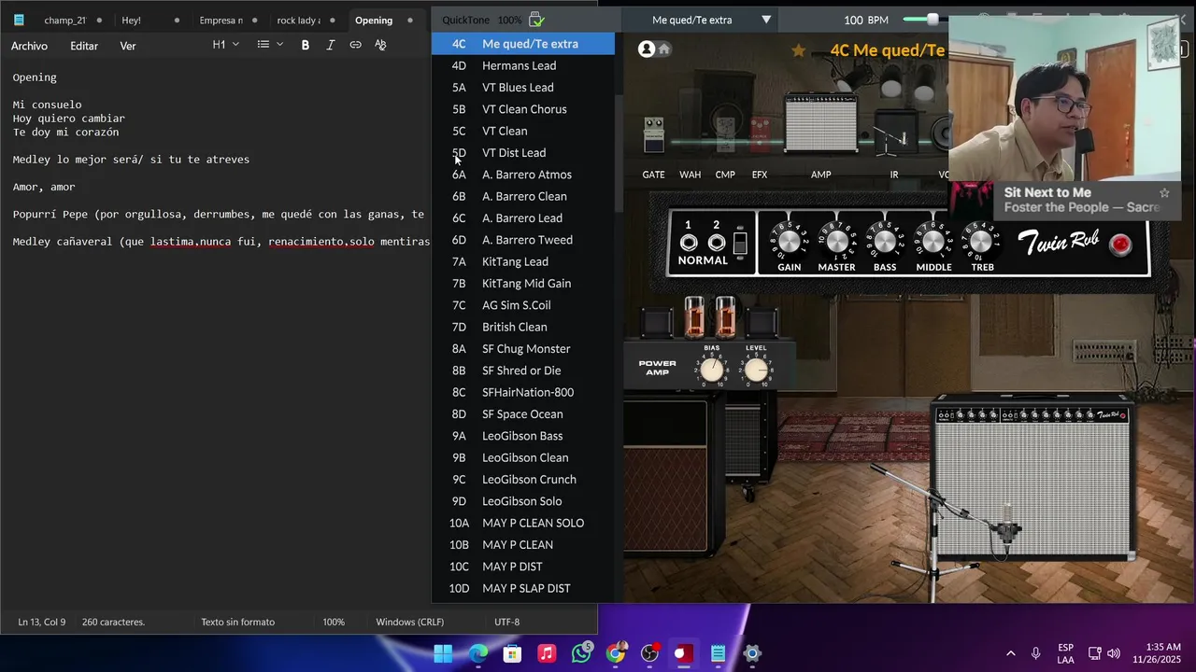Open the list style dropdown in Notepad
1196x672 pixels.
[x=270, y=45]
